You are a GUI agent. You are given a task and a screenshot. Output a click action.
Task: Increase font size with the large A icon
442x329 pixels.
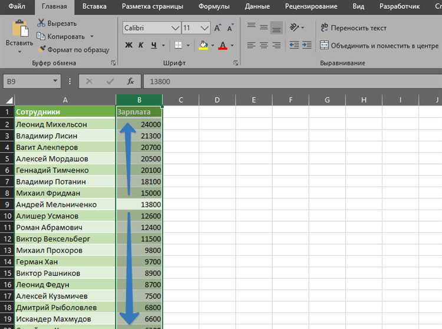[217, 28]
